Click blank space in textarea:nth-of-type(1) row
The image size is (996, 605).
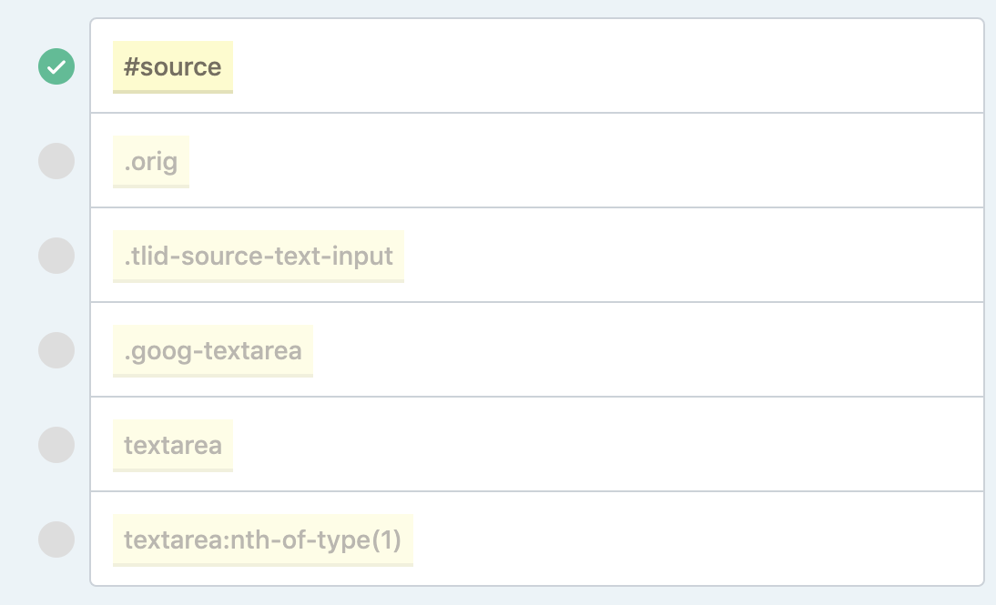[x=698, y=539]
